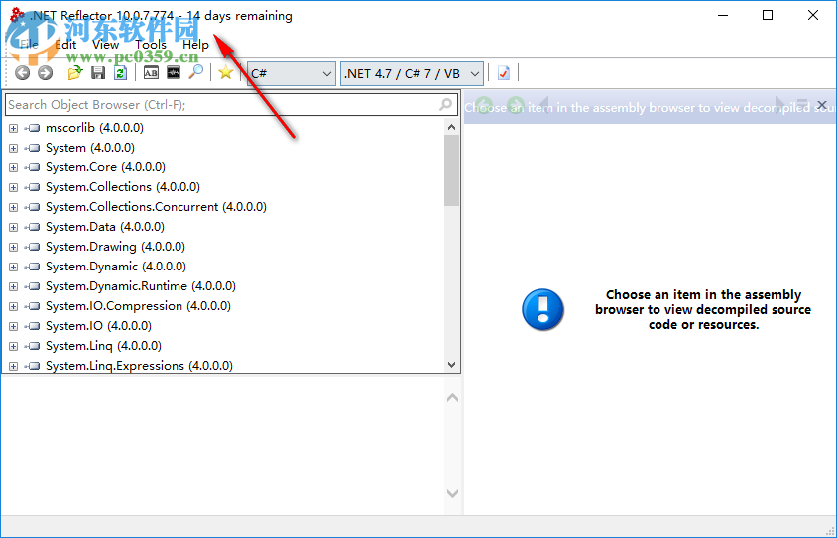Screen dimensions: 837x538
Task: Expand the mscorlib (4.0.0.0) node
Action: pos(13,128)
